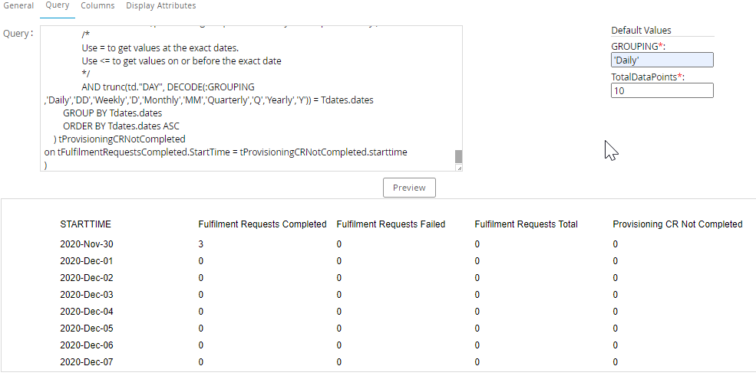
Task: Focus the TotalDataPoints input field
Action: (662, 90)
